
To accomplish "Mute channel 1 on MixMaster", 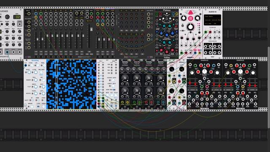I will [36, 52].
